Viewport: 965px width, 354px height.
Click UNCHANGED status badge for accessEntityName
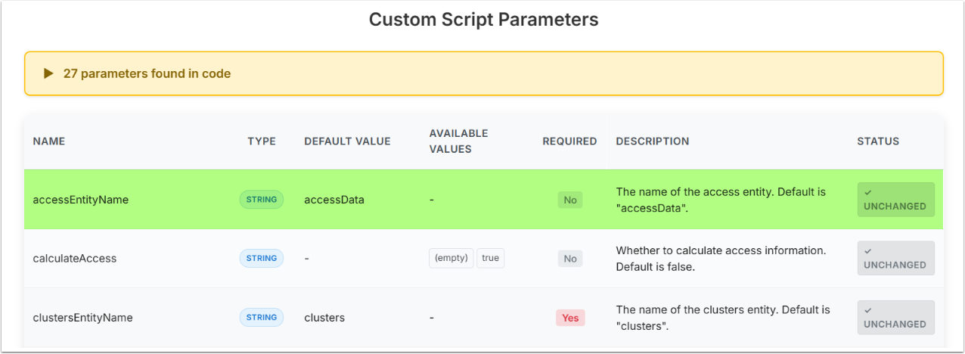pos(895,200)
